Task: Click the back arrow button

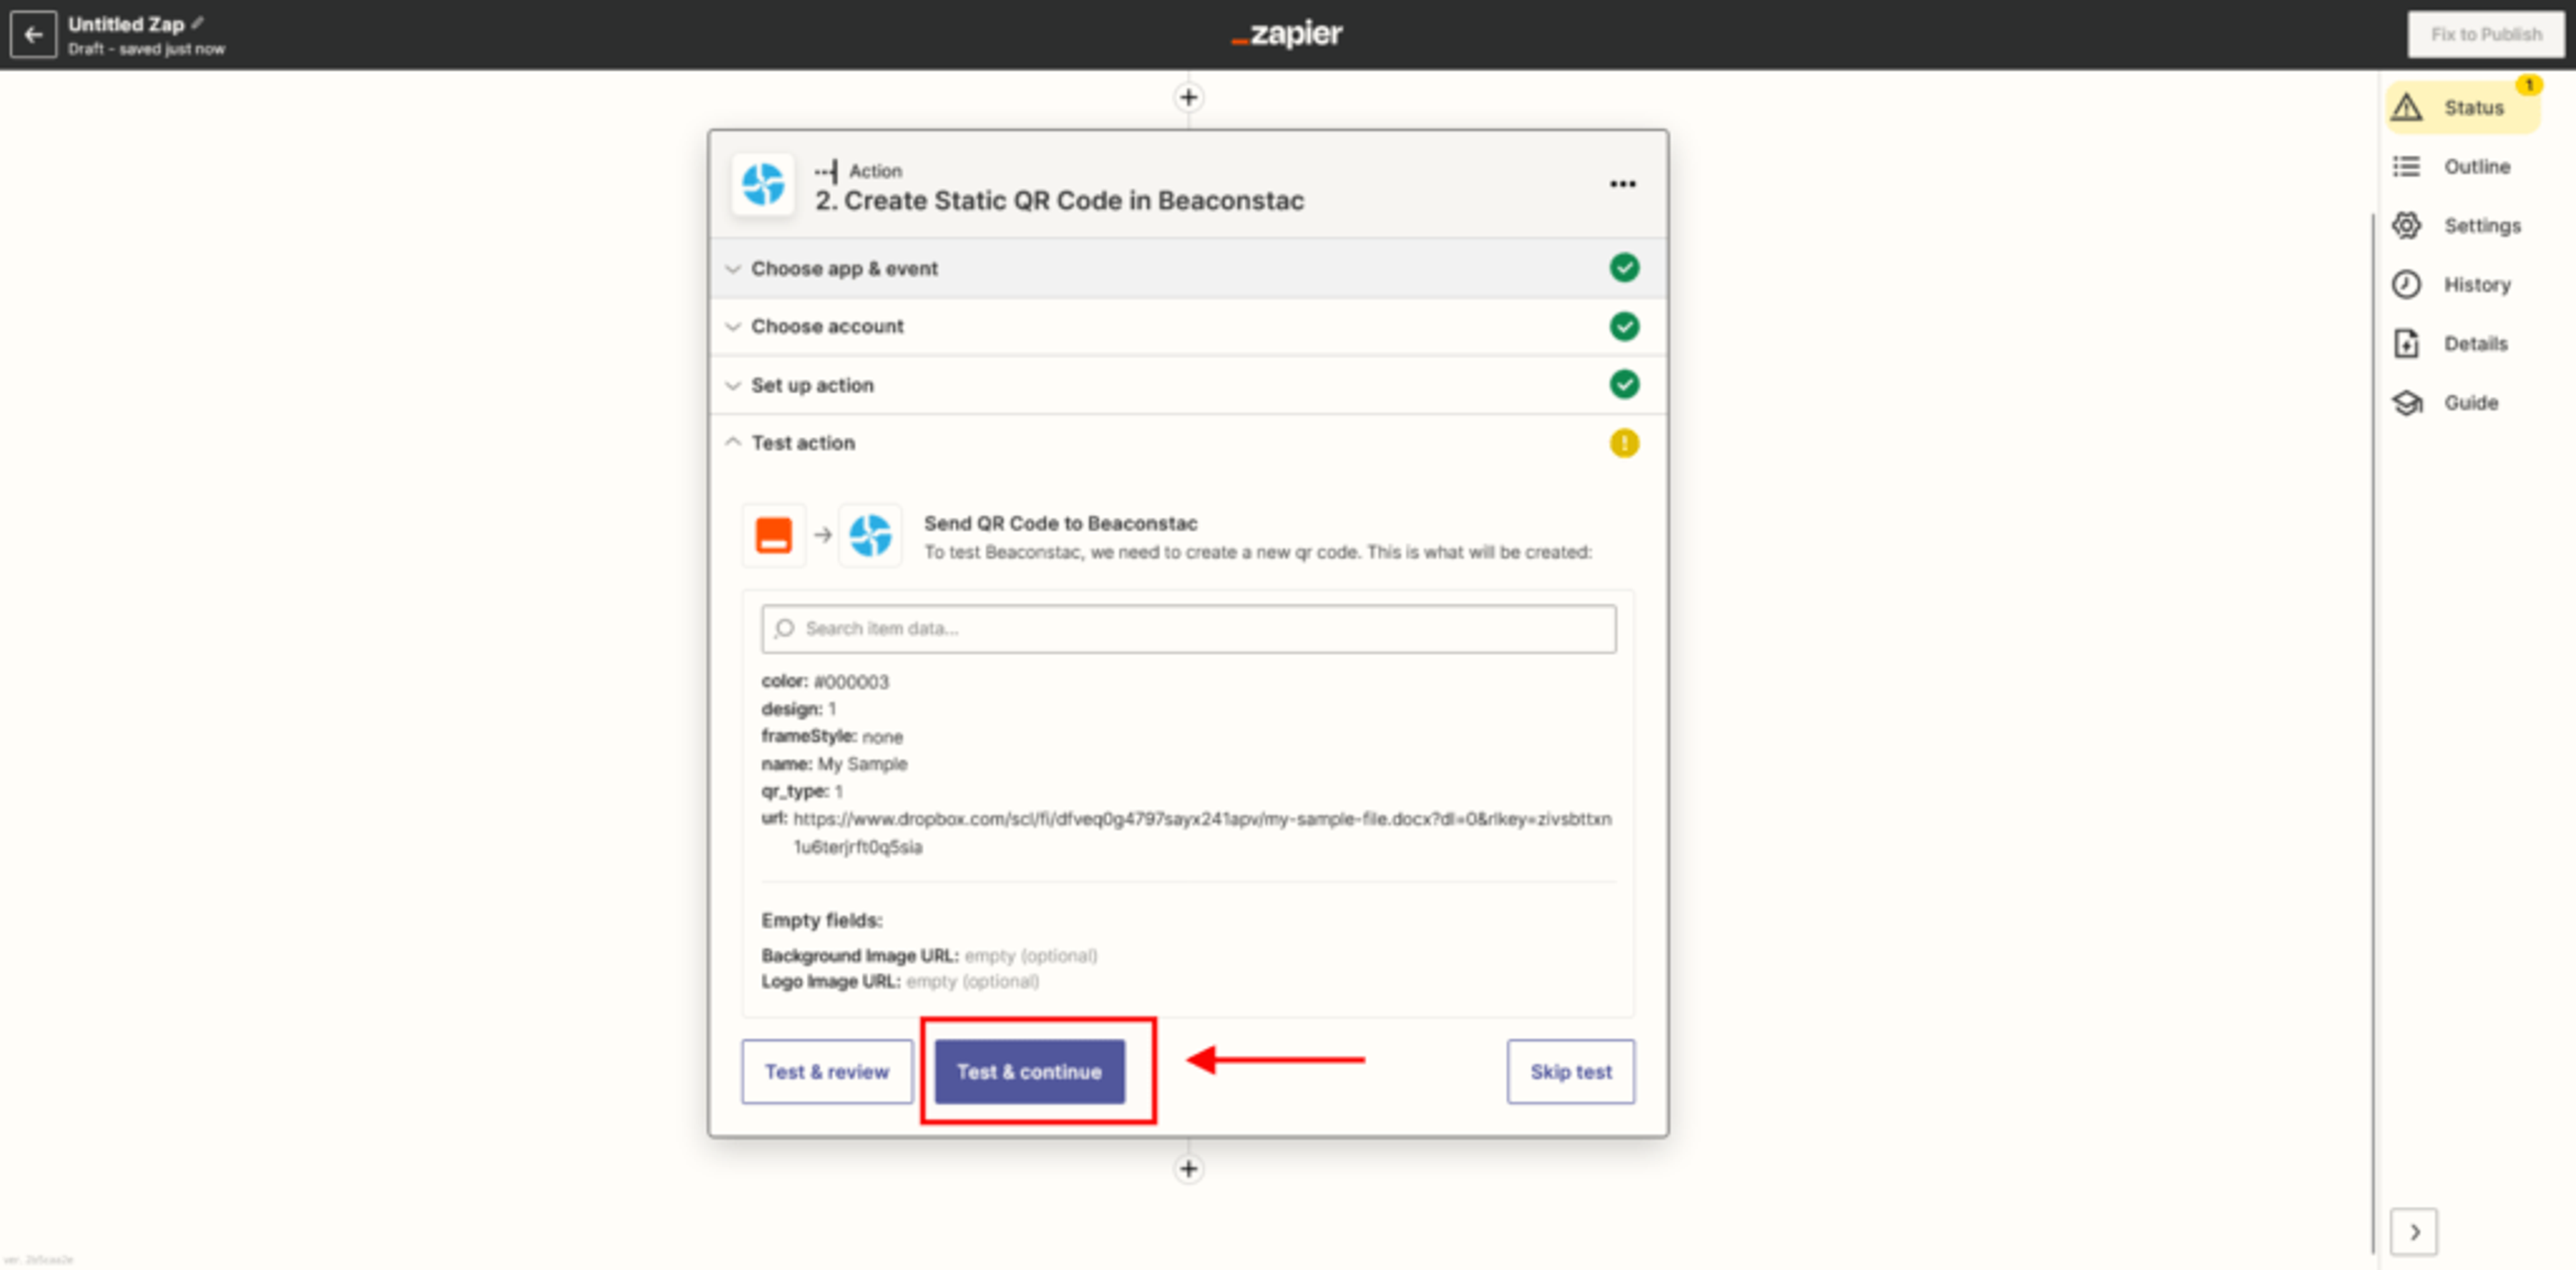Action: pyautogui.click(x=33, y=35)
